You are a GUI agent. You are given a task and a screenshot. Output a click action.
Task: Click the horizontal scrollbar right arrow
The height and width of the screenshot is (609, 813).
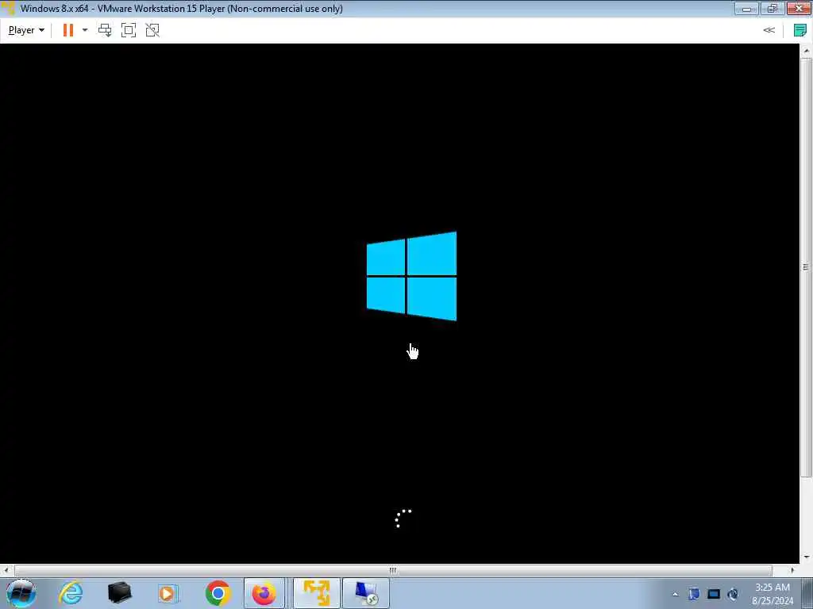[792, 571]
